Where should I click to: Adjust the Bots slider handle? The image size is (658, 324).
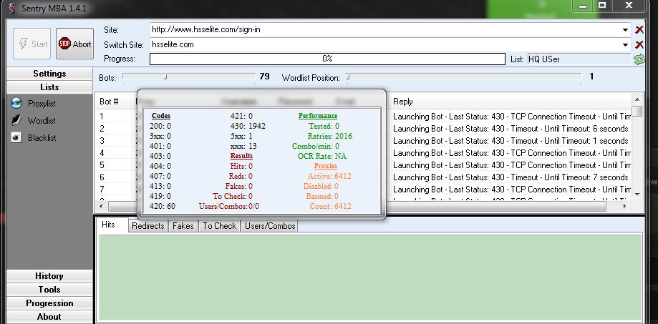pos(165,77)
